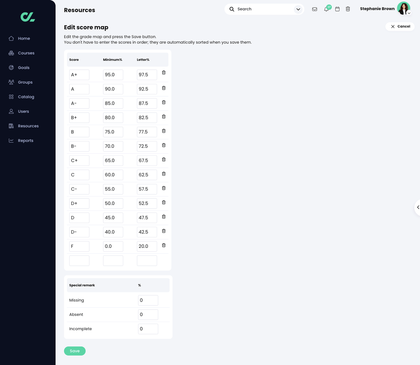Open the Reports section
Viewport: 420px width, 365px height.
[21, 140]
